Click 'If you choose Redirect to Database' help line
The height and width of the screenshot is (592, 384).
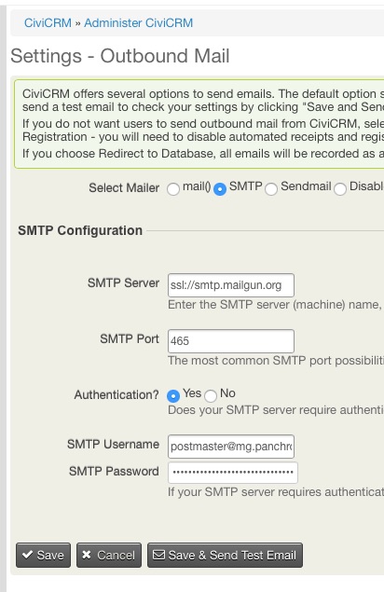pos(203,154)
